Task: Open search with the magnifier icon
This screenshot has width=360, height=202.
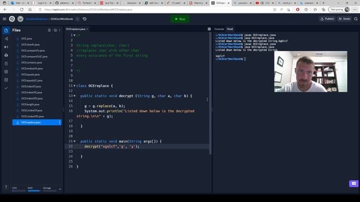Action: [x=356, y=19]
